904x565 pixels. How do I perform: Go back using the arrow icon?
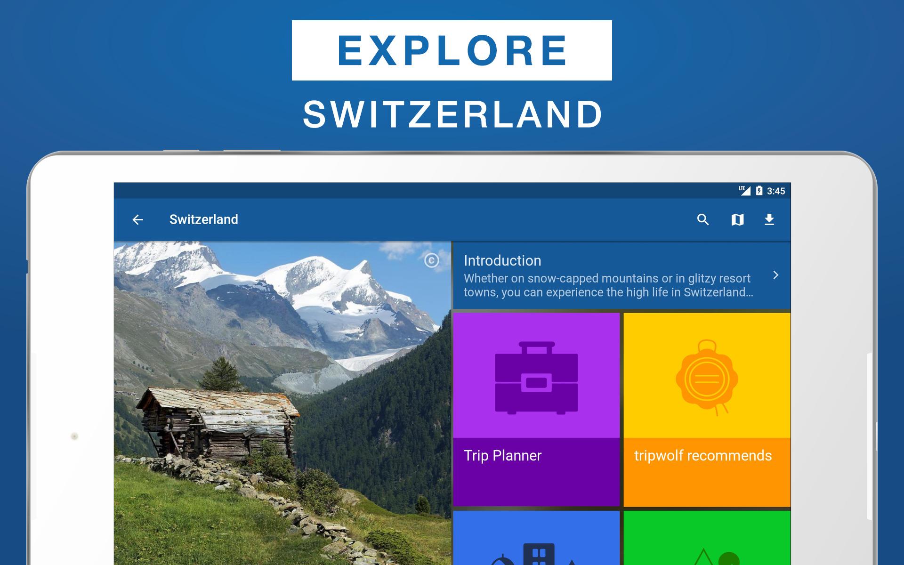tap(137, 219)
